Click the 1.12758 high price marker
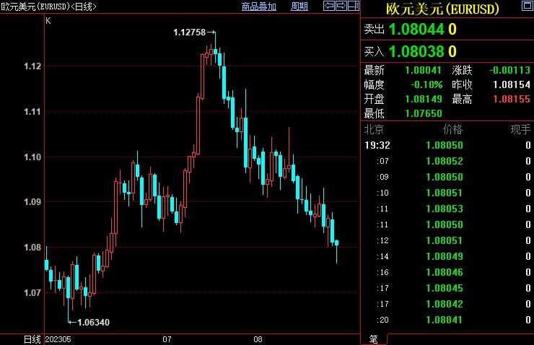The width and height of the screenshot is (534, 345). coord(190,32)
